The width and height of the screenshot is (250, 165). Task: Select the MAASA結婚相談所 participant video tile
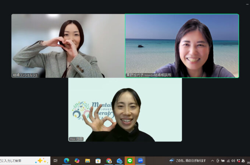click(x=182, y=46)
